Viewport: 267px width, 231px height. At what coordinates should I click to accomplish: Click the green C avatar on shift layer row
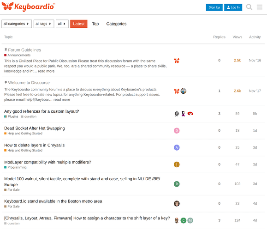pyautogui.click(x=184, y=220)
